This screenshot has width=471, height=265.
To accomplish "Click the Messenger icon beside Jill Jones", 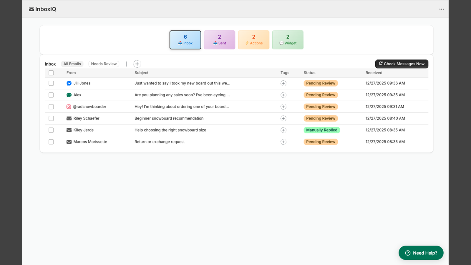I will click(x=69, y=83).
